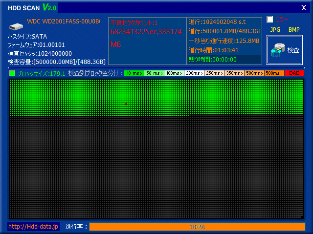313x234 pixels.
Task: Open the http://Hdd-data.jp link
Action: (x=33, y=226)
